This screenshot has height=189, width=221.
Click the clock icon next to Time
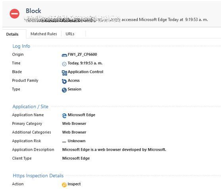pos(64,64)
